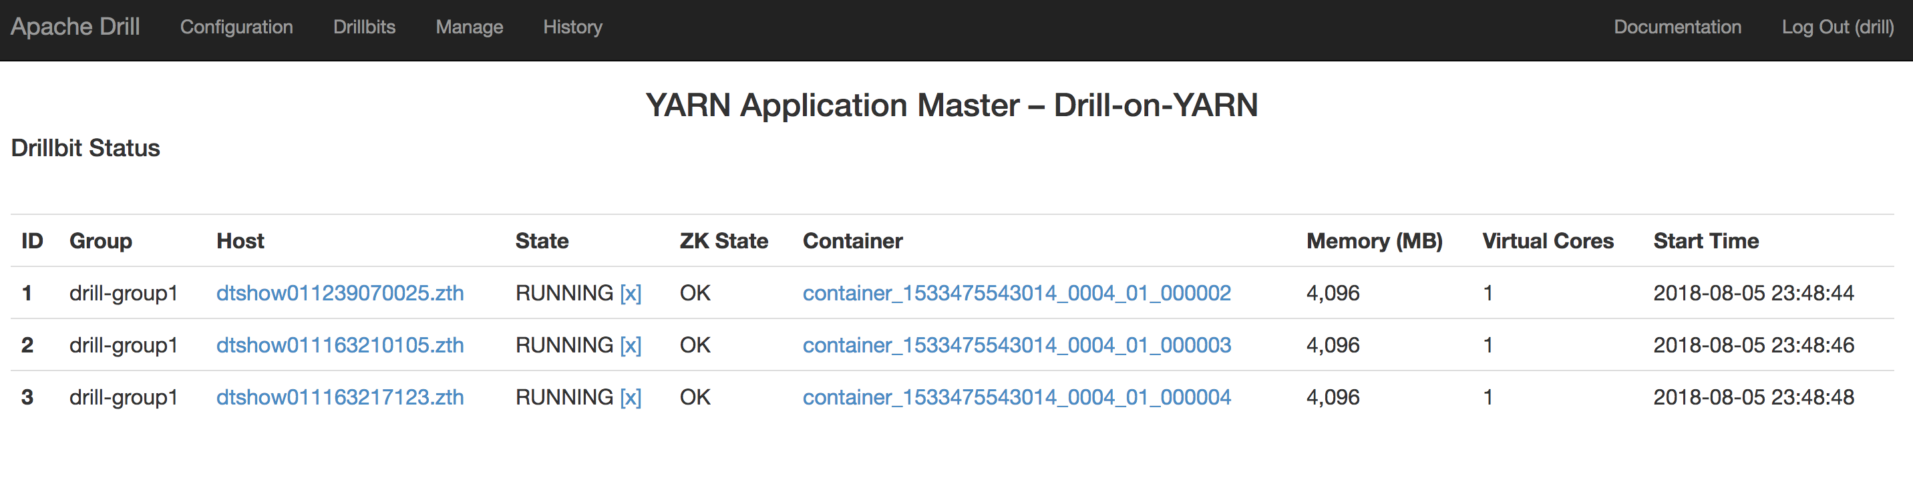This screenshot has width=1913, height=490.
Task: Open host dtshow011163210105.zth
Action: (x=339, y=345)
